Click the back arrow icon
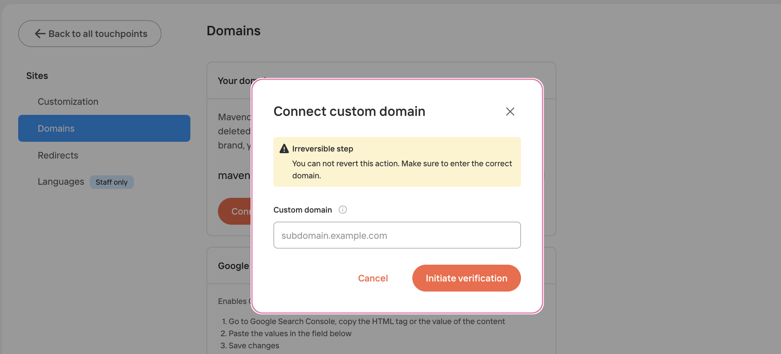Viewport: 781px width, 354px height. tap(40, 34)
